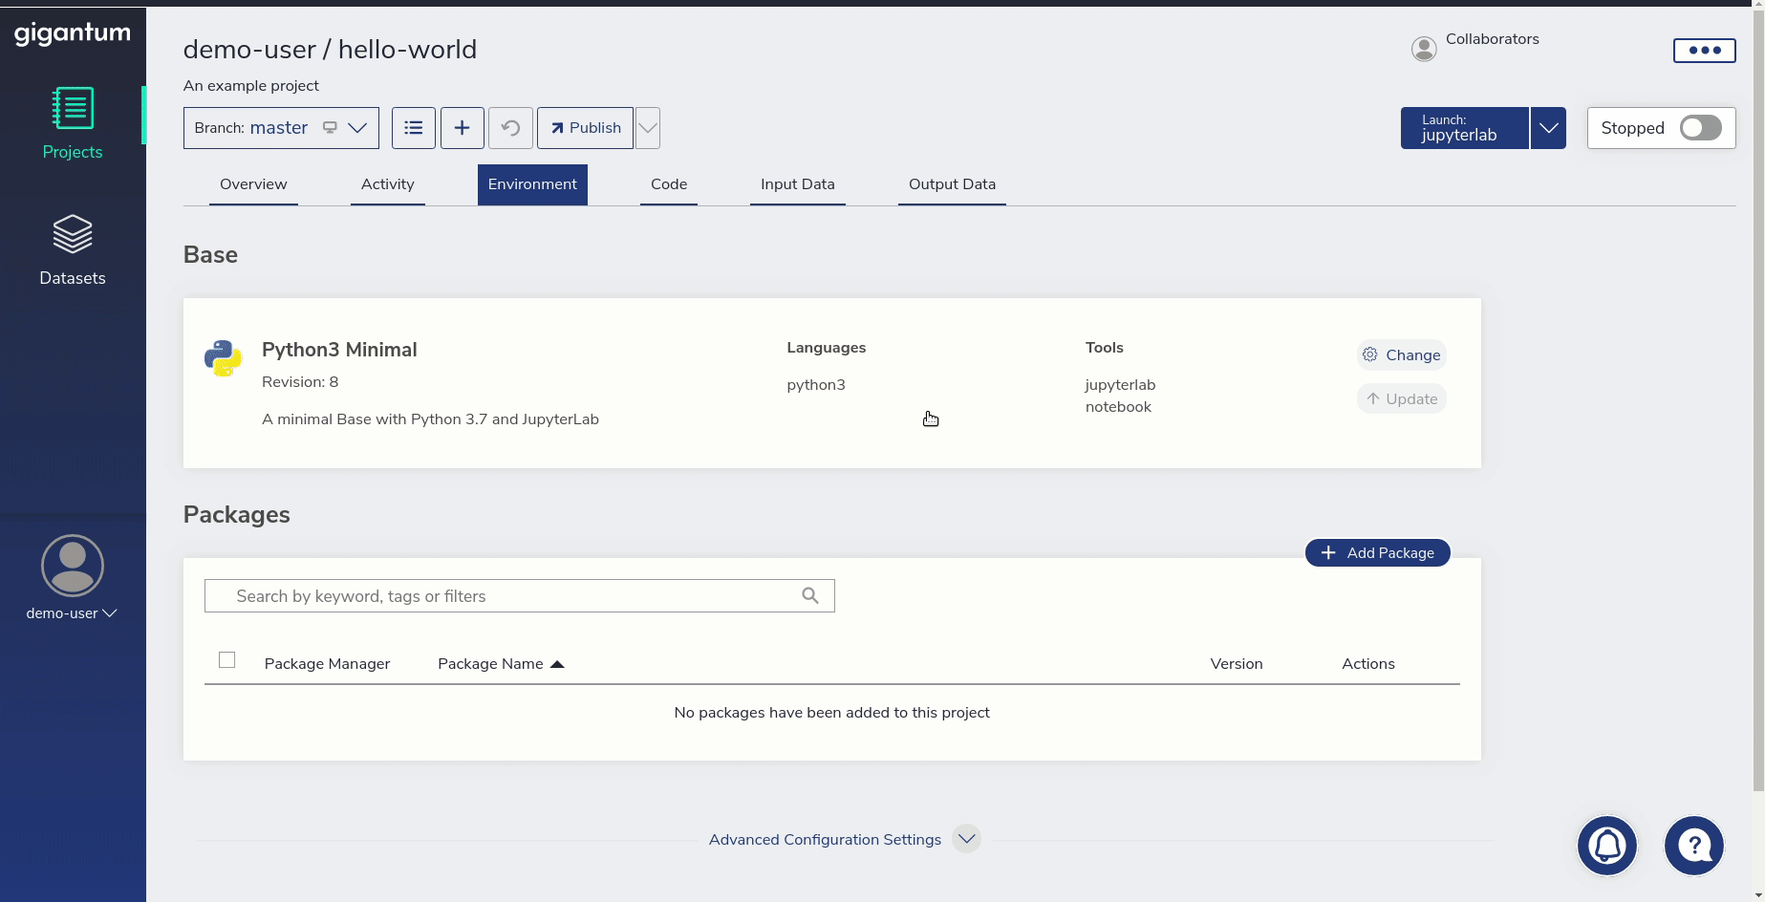Click the Version column header

(x=1237, y=664)
